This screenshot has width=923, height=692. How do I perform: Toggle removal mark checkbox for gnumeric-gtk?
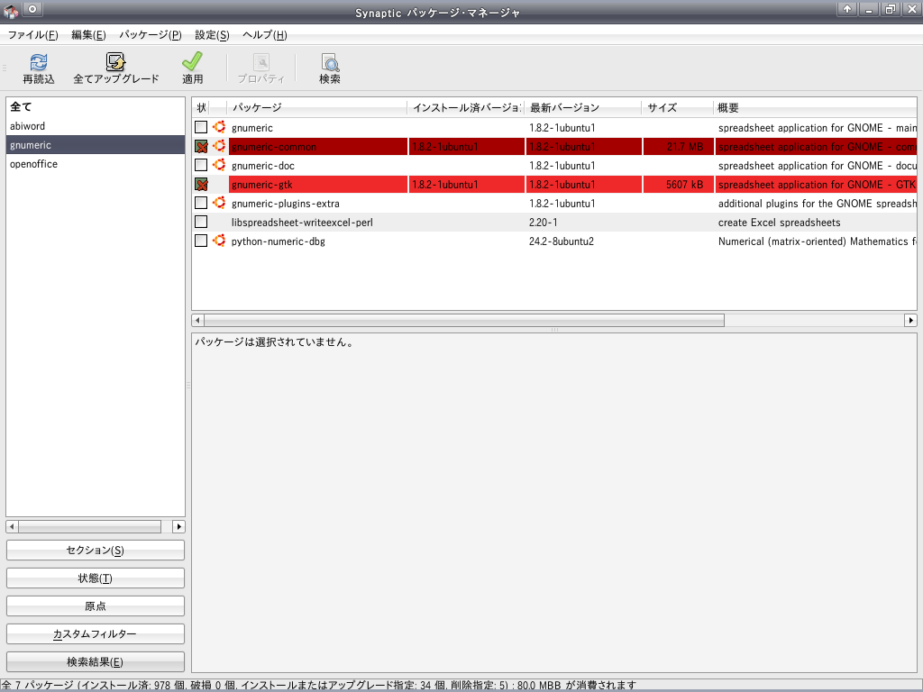[x=201, y=184]
